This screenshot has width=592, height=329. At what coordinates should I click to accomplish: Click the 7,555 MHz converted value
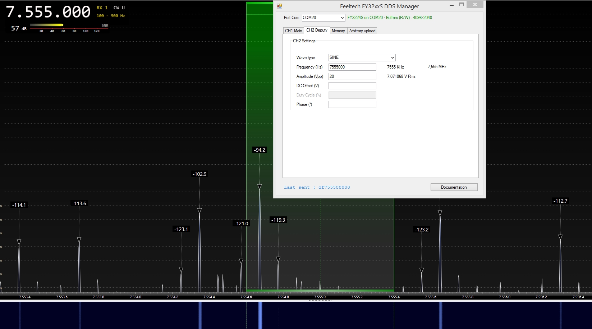[x=437, y=67]
